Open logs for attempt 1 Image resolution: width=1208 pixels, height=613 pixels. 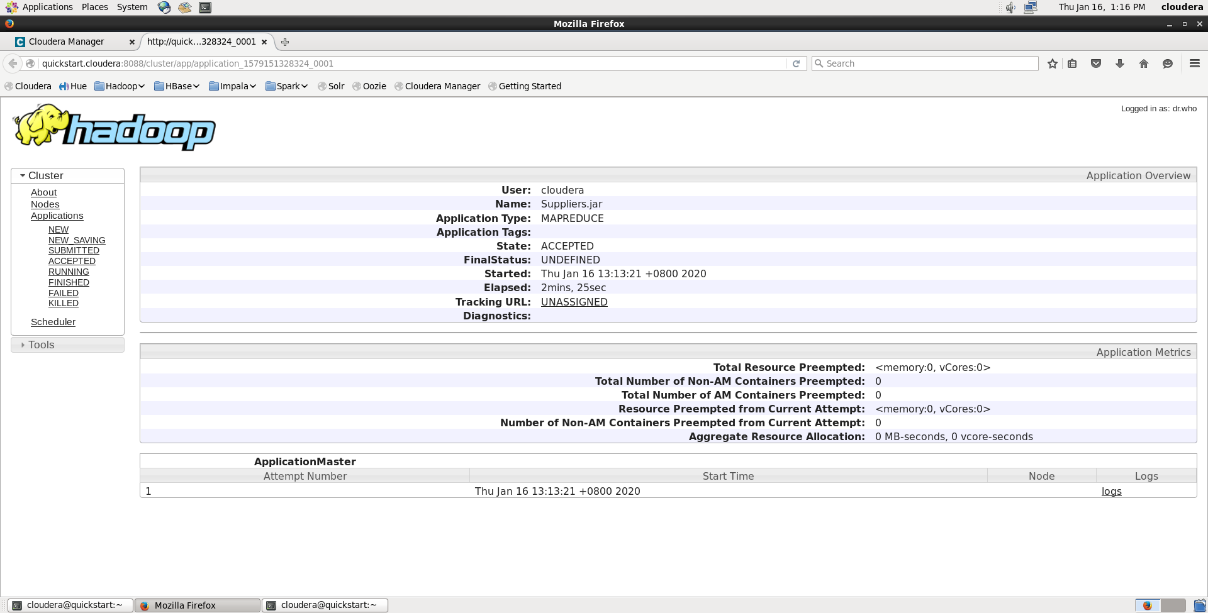tap(1112, 492)
